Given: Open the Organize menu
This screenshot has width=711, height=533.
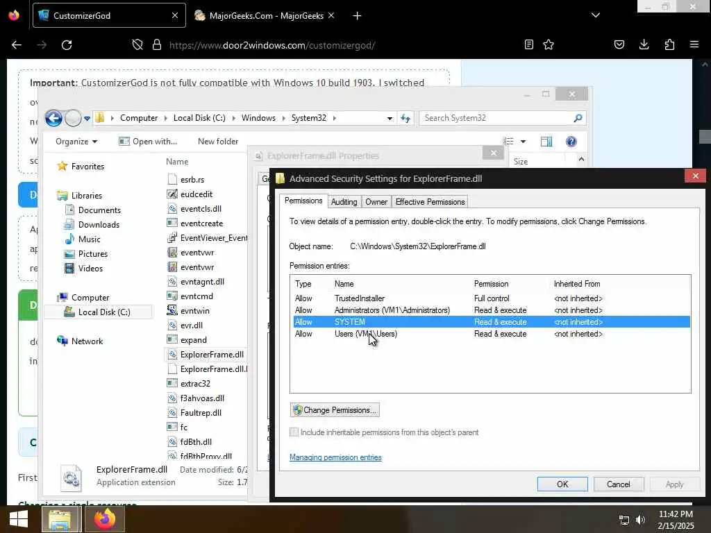Looking at the screenshot, I should coord(76,142).
